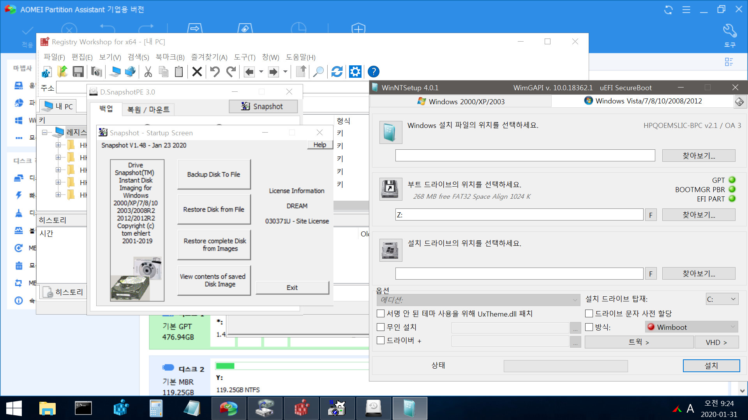Click the Snapshot button in D.SnapshotPE
The width and height of the screenshot is (748, 420).
263,107
